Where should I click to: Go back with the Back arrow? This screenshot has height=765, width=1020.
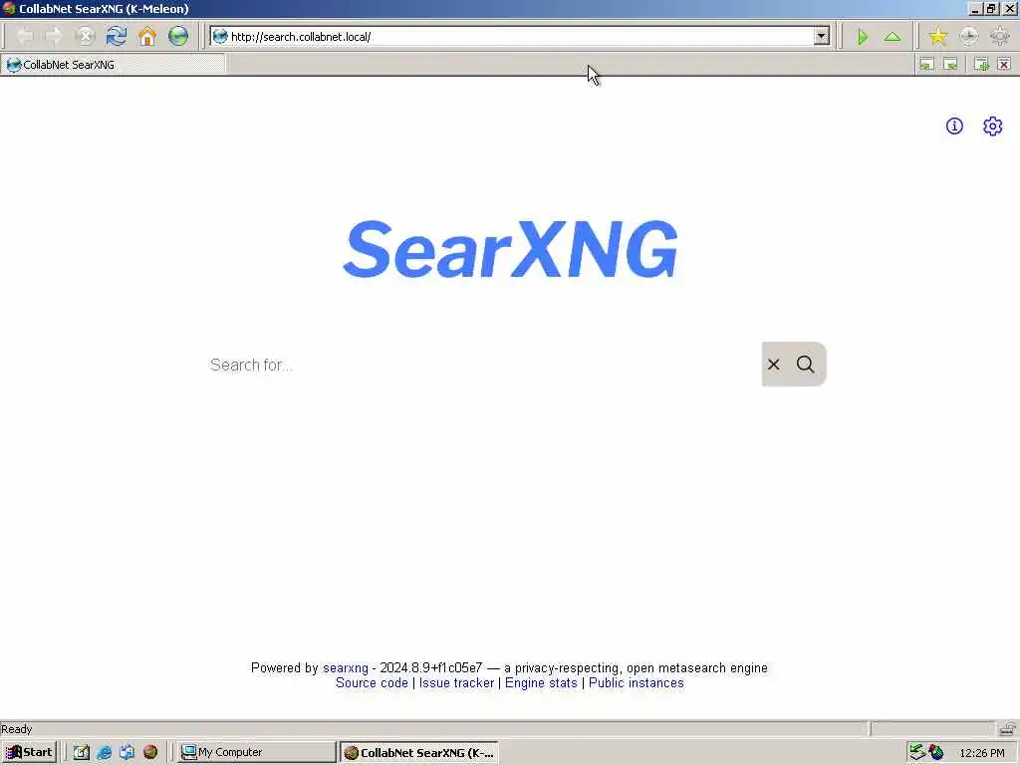point(24,36)
